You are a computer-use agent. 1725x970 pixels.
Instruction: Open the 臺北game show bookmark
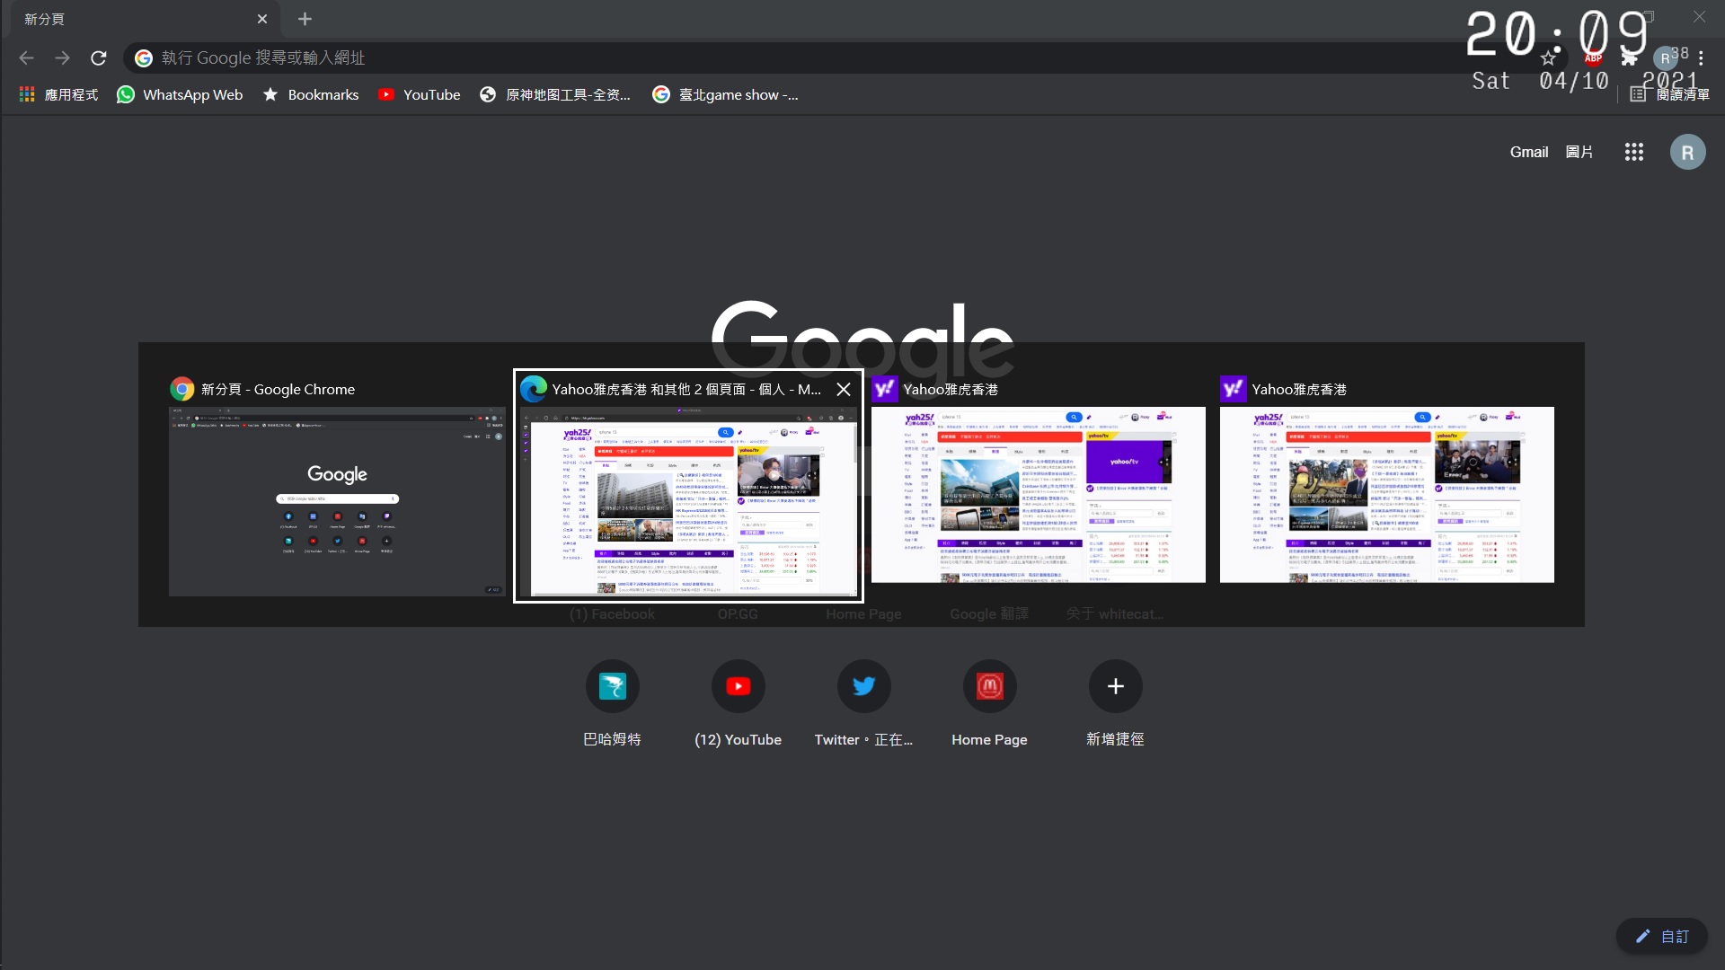[x=725, y=94]
